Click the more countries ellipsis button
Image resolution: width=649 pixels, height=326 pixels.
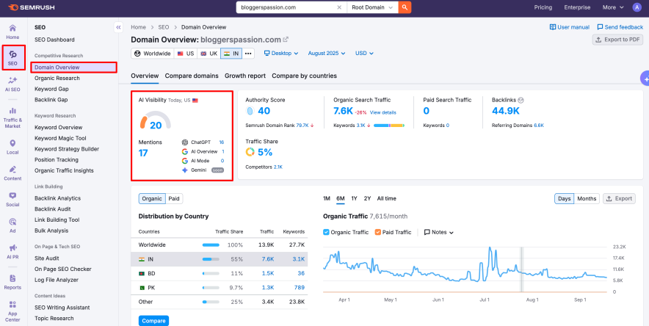click(x=248, y=54)
